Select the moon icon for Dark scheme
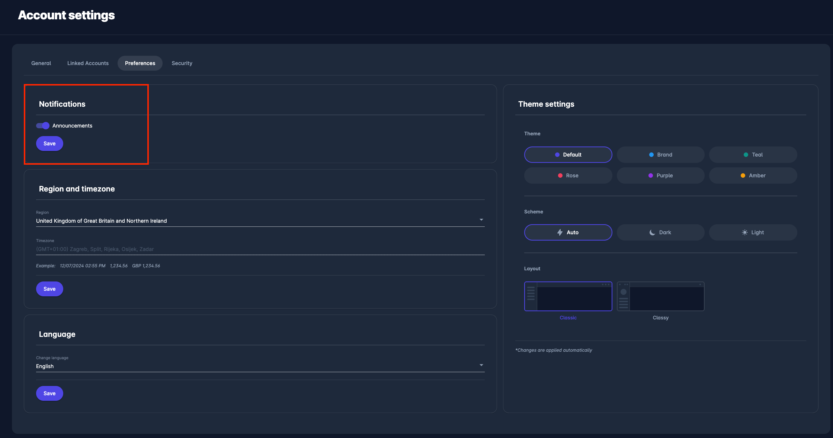The width and height of the screenshot is (833, 438). pos(652,232)
